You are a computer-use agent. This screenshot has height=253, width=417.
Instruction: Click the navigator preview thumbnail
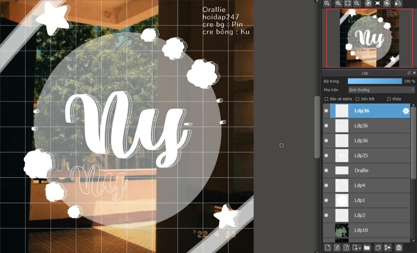(370, 38)
